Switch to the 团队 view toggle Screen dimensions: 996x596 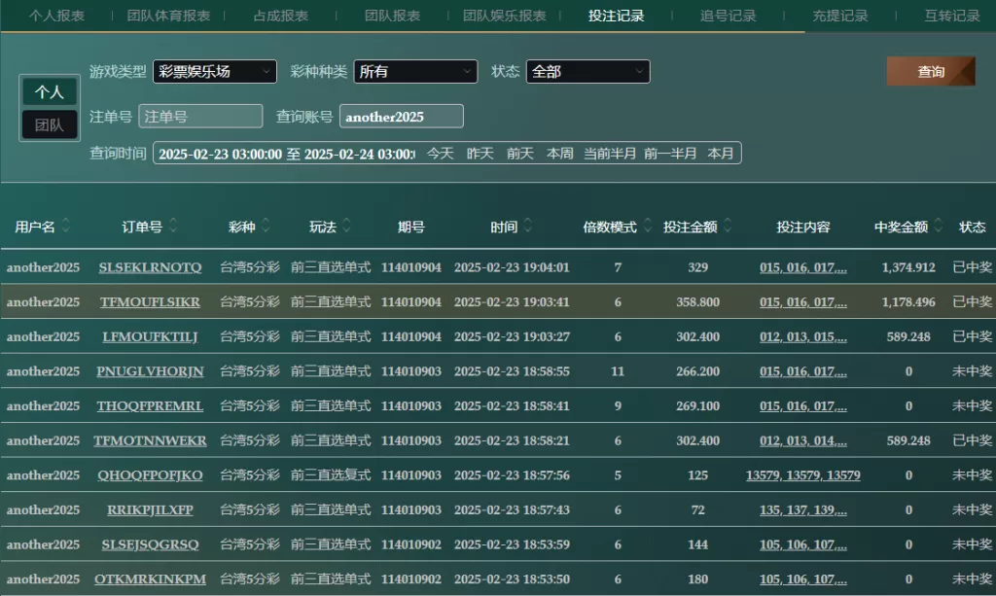(50, 124)
